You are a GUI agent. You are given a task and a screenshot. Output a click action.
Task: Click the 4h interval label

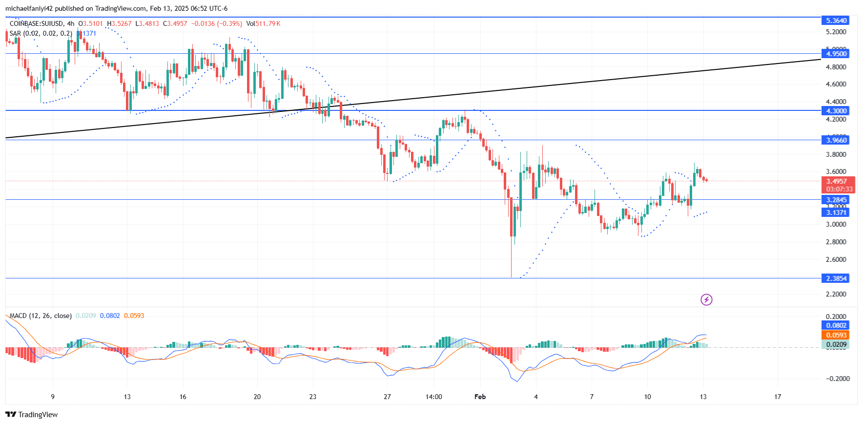[71, 23]
